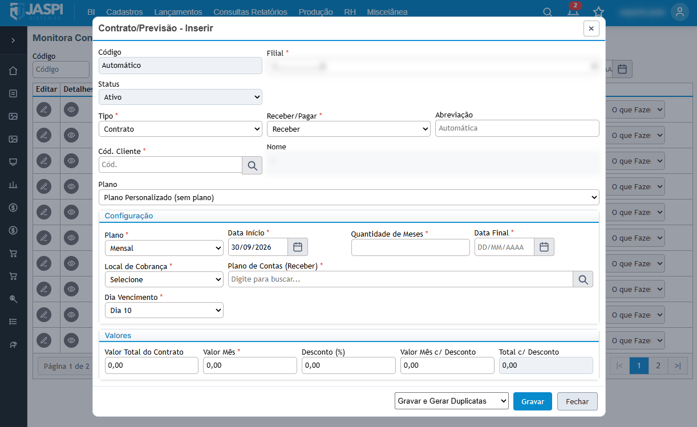Click the Cód. Cliente input field
The height and width of the screenshot is (427, 697).
pyautogui.click(x=171, y=165)
